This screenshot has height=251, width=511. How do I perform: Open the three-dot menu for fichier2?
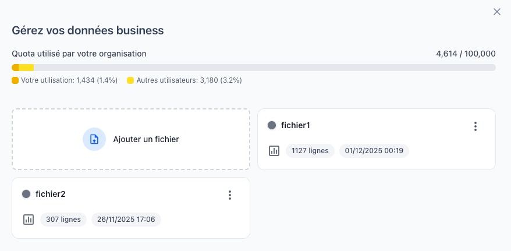point(230,195)
